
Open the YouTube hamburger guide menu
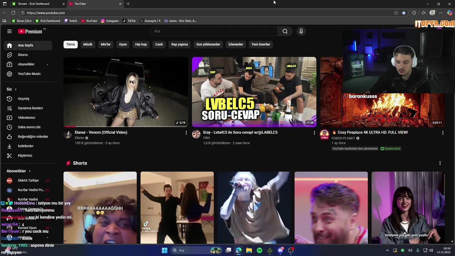[x=10, y=31]
